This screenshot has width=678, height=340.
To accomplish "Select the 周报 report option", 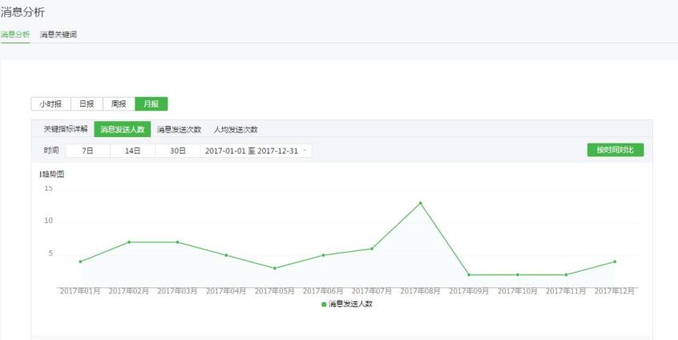I will point(119,103).
